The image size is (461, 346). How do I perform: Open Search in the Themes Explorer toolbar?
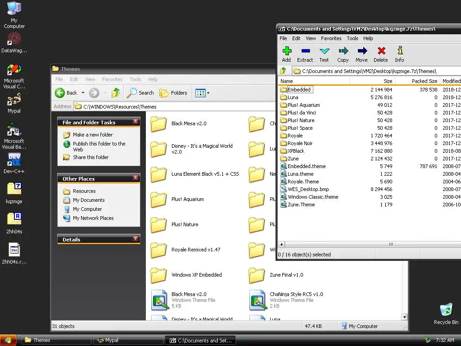click(x=140, y=93)
